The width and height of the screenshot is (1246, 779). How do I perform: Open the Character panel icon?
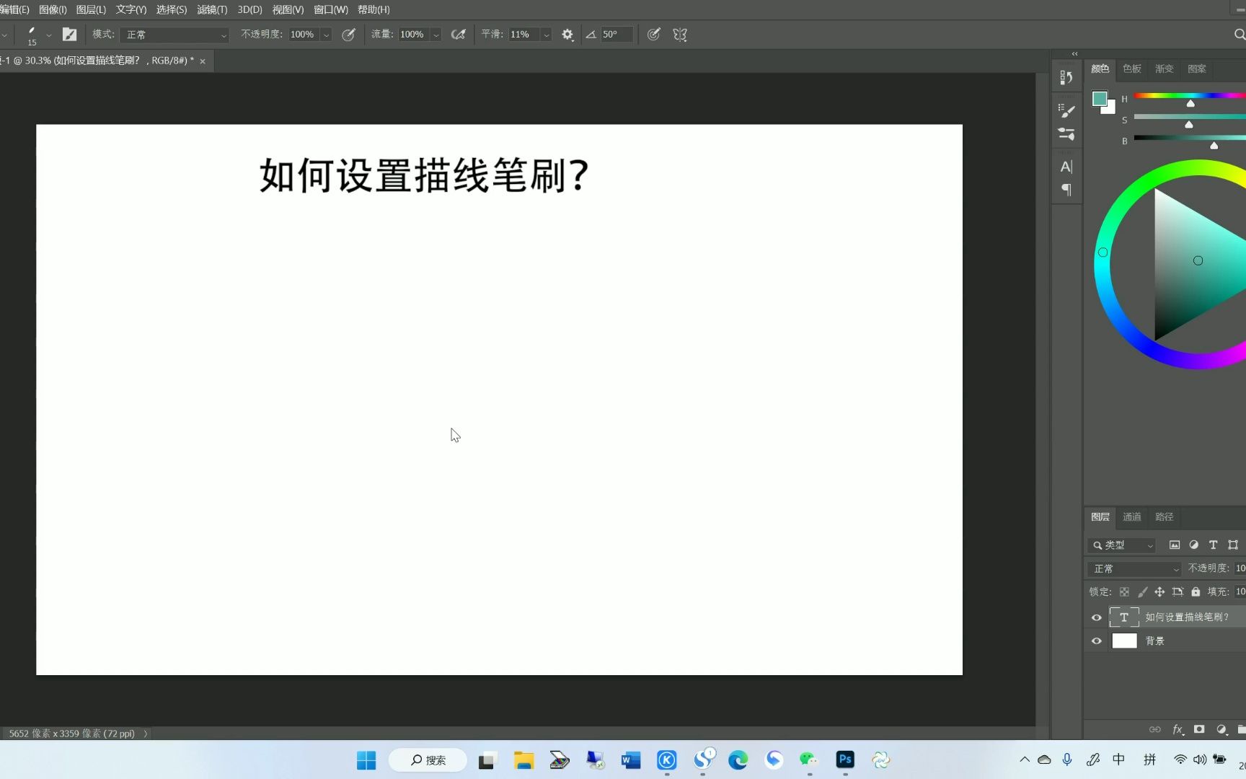coord(1066,166)
